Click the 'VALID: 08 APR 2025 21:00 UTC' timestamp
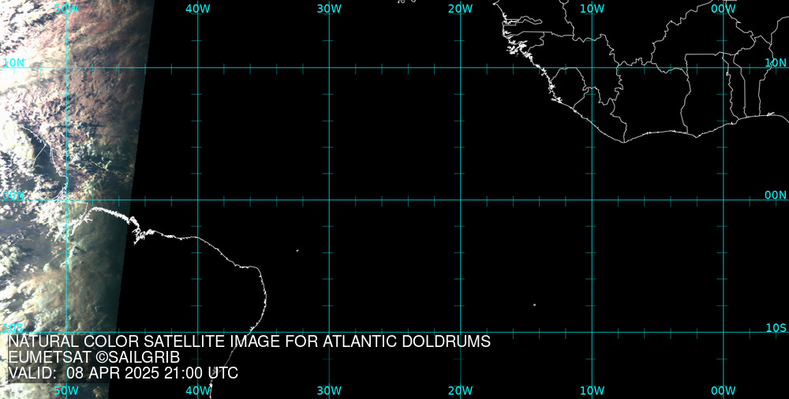Screen dimensions: 789x399 pos(123,374)
